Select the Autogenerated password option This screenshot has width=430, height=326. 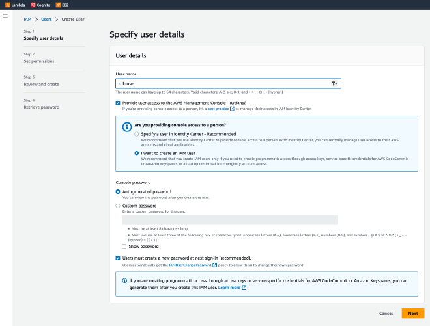(x=118, y=192)
